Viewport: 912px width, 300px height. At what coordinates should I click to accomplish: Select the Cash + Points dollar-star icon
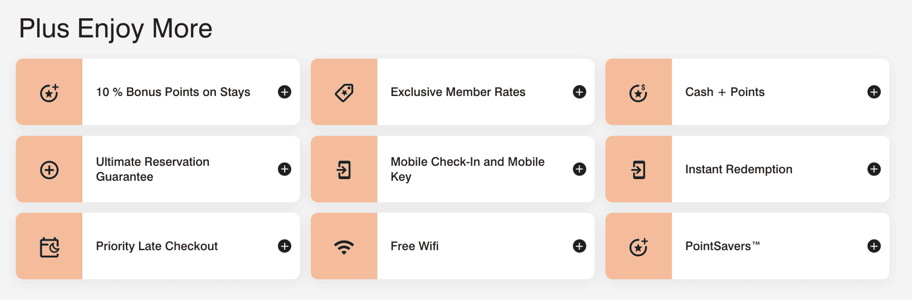[639, 92]
